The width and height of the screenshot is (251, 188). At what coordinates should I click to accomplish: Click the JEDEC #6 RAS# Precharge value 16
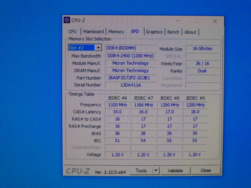click(118, 126)
